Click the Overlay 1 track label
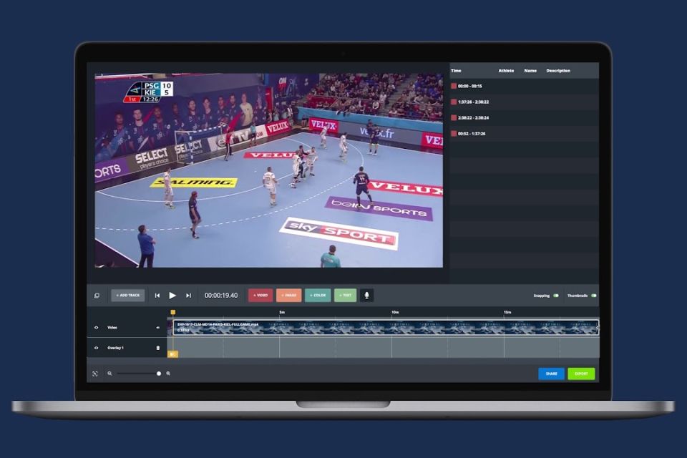The height and width of the screenshot is (458, 687). (x=116, y=348)
